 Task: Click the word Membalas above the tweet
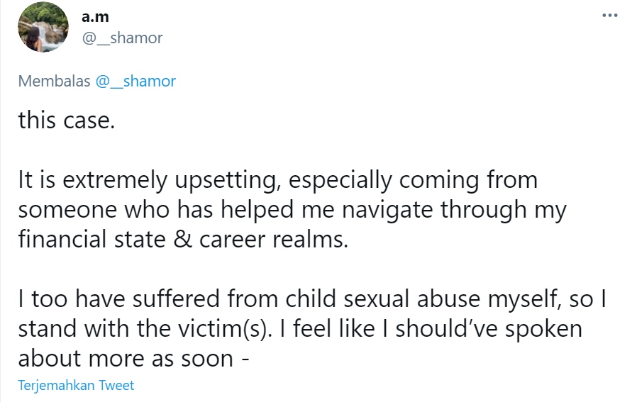(x=54, y=81)
